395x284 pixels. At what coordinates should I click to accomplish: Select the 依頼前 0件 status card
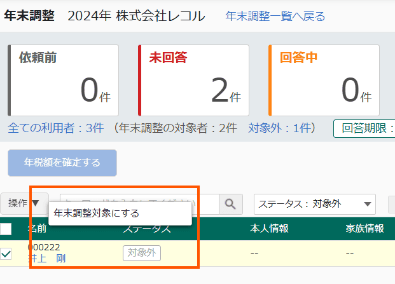(63, 80)
